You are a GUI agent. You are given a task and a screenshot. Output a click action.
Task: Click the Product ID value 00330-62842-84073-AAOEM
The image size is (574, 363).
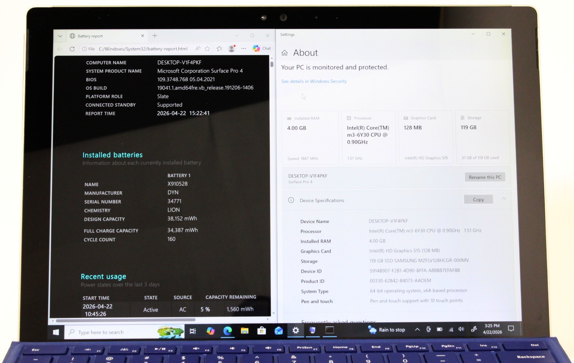pyautogui.click(x=400, y=280)
